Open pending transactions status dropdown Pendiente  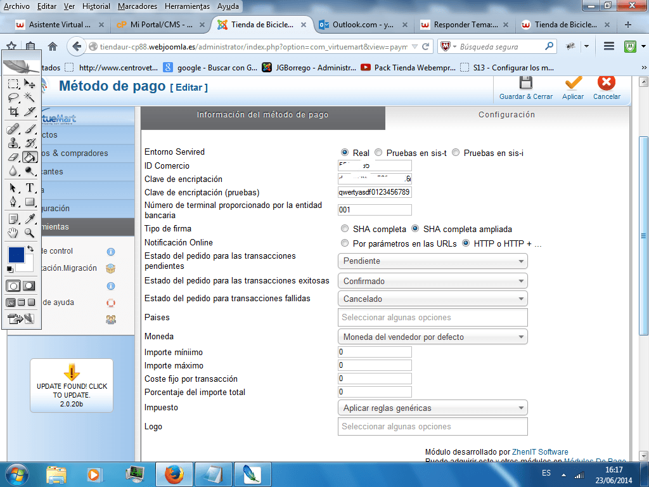(432, 261)
